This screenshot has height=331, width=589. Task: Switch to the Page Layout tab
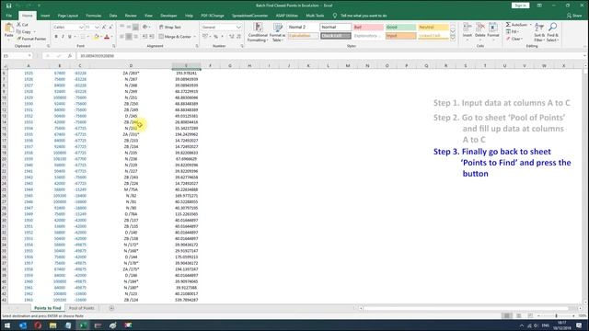(67, 16)
